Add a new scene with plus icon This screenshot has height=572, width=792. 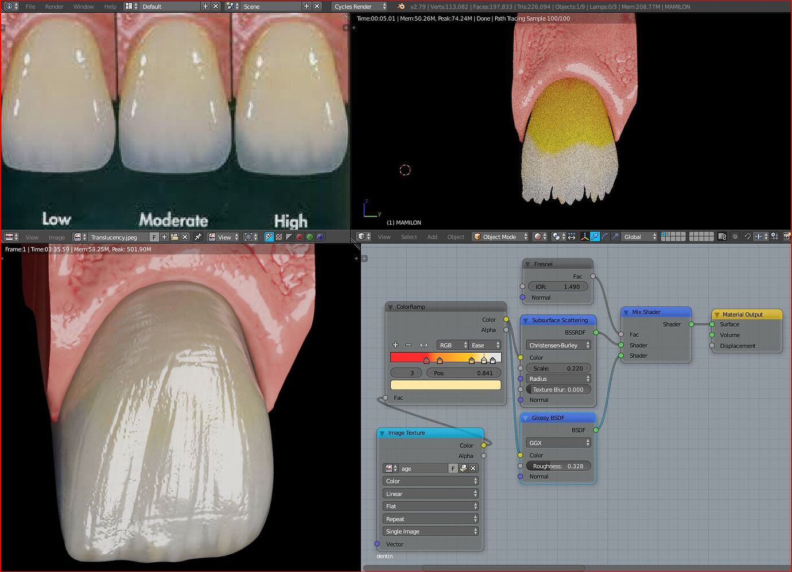coord(306,6)
